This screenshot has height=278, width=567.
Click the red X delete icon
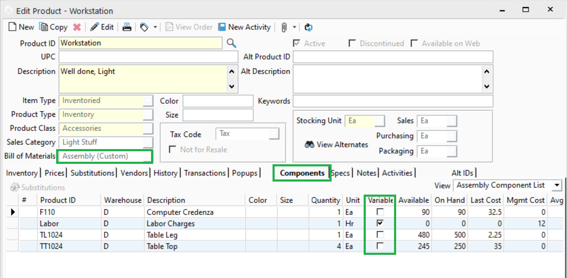coord(77,27)
